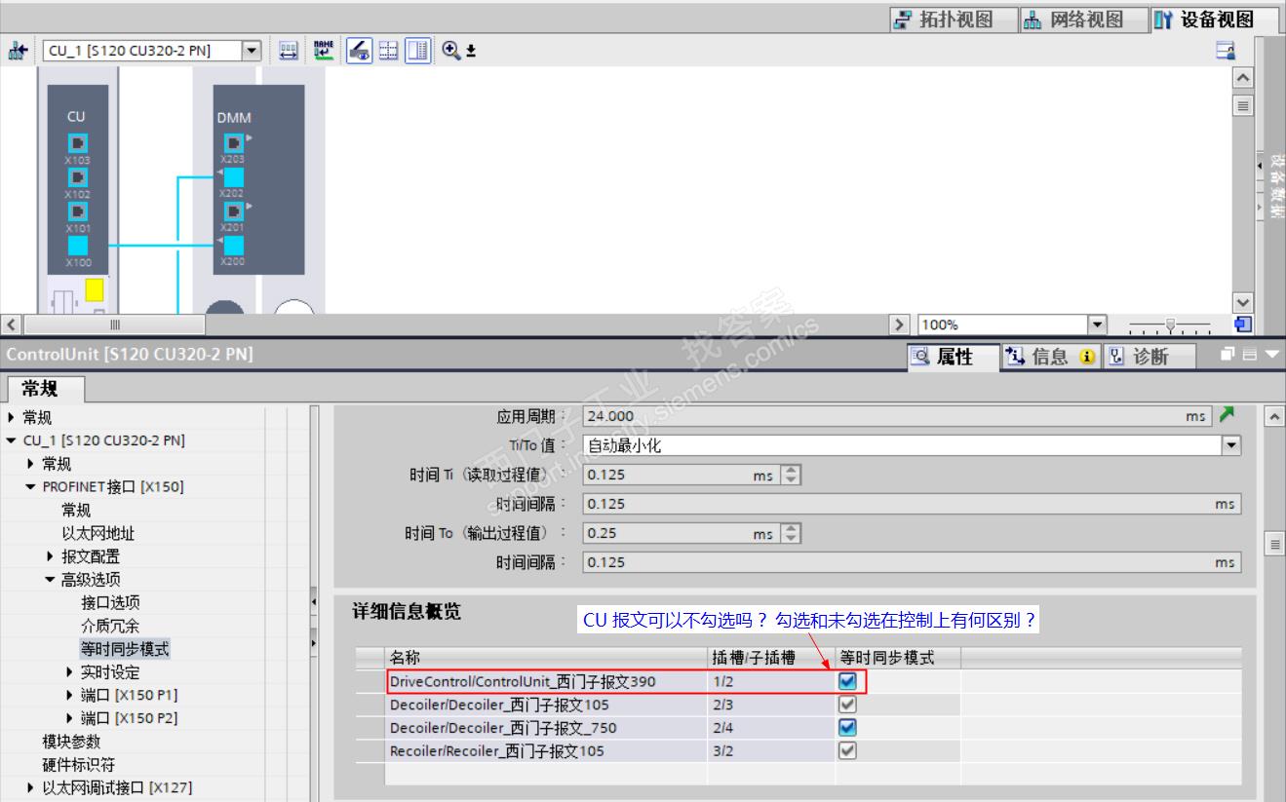
Task: Toggle the device overview layout toolbar icon
Action: click(x=418, y=51)
